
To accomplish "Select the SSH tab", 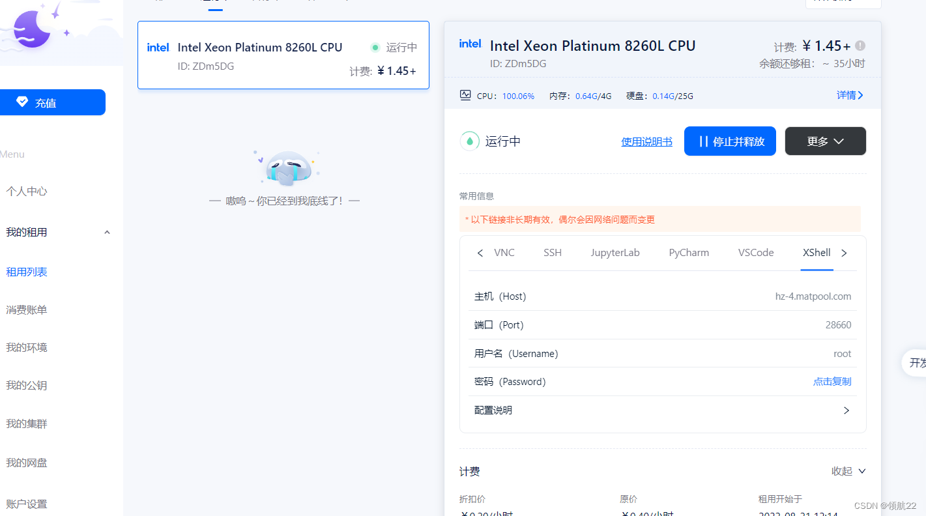I will (x=553, y=253).
